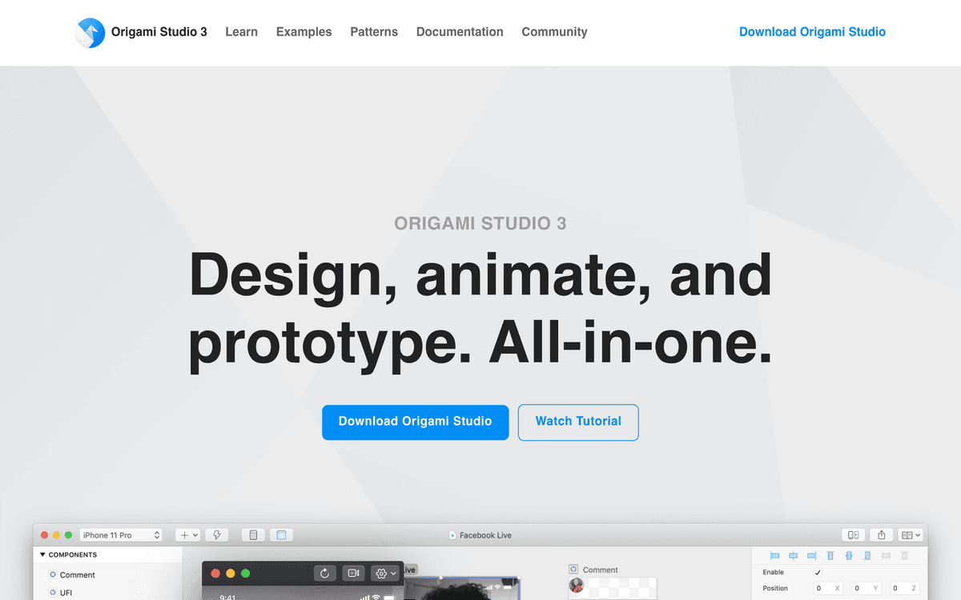Open the panel layout view dropdown
961x600 pixels.
911,535
